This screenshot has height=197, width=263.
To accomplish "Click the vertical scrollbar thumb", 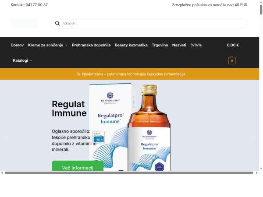I will (261, 10).
